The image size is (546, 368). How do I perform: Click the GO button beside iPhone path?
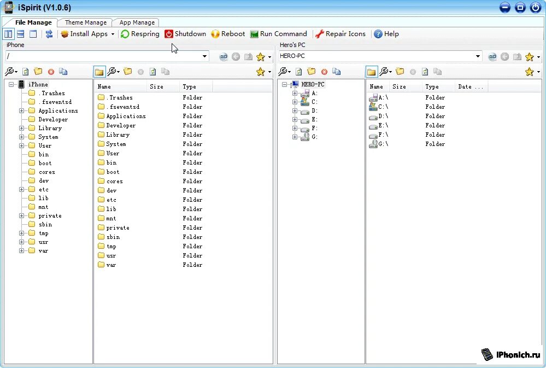pos(224,56)
